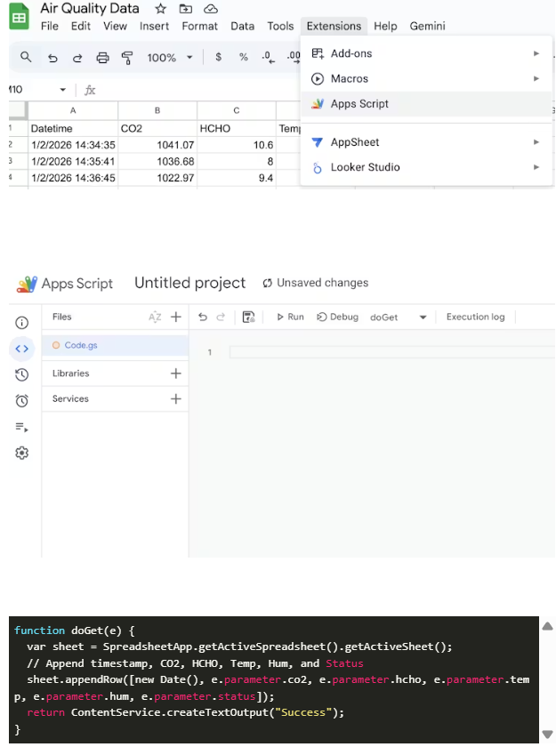Open Project Settings gear icon
The width and height of the screenshot is (556, 747).
(22, 454)
